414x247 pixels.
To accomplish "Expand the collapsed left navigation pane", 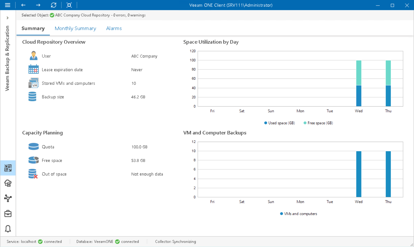I will pyautogui.click(x=7, y=18).
